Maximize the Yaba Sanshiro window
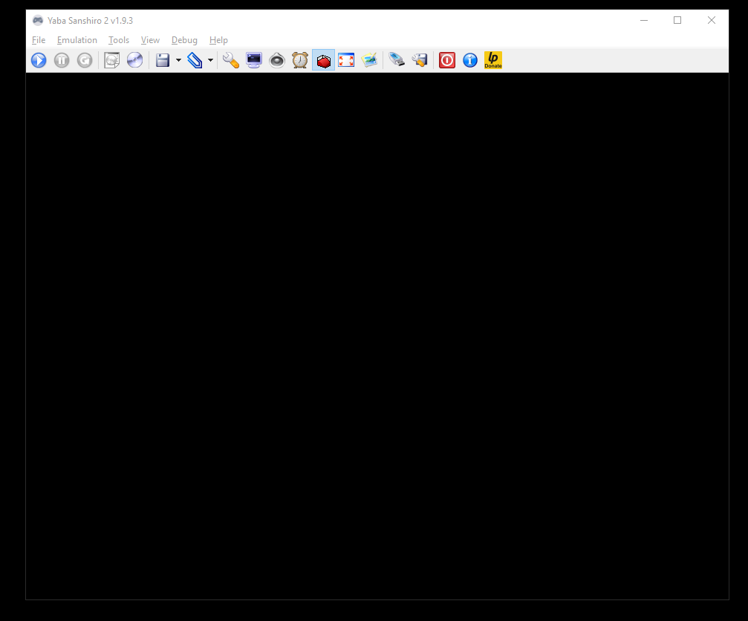The height and width of the screenshot is (621, 748). [x=677, y=20]
